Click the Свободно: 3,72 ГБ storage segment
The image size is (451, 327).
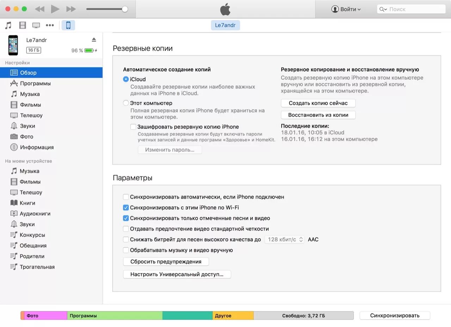point(303,316)
